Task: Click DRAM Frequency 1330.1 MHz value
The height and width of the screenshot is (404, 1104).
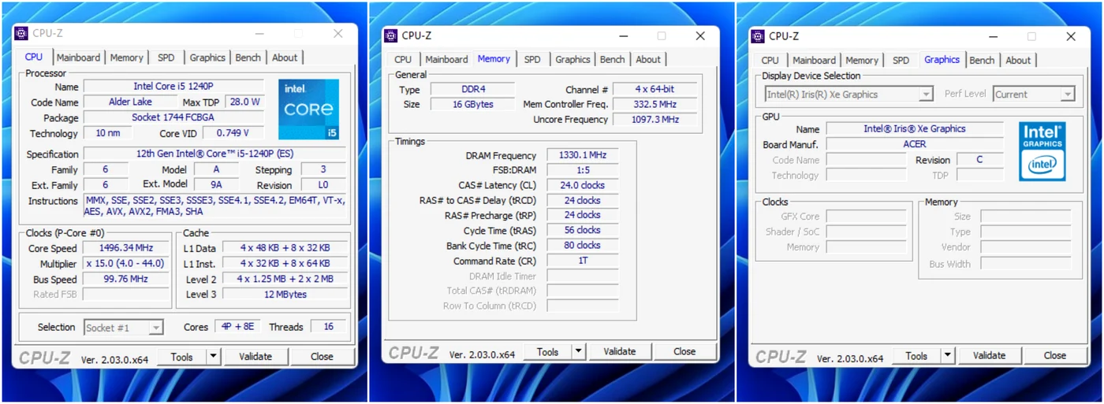Action: 582,155
